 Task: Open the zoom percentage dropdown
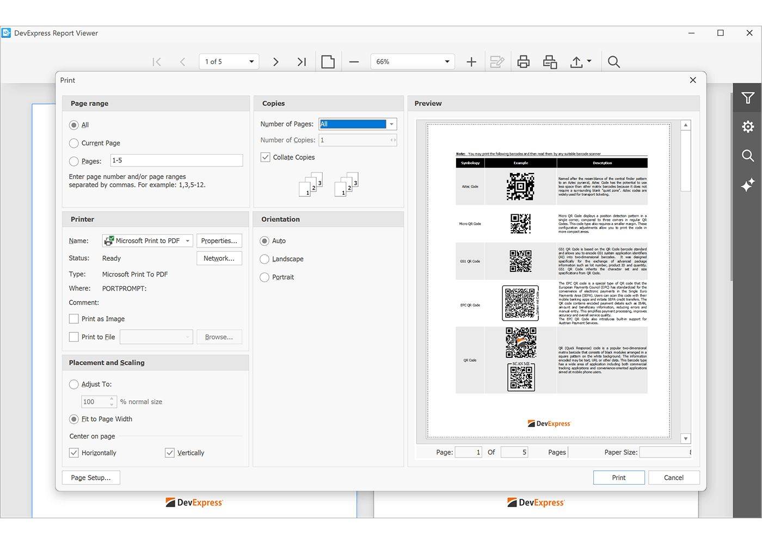[x=446, y=61]
